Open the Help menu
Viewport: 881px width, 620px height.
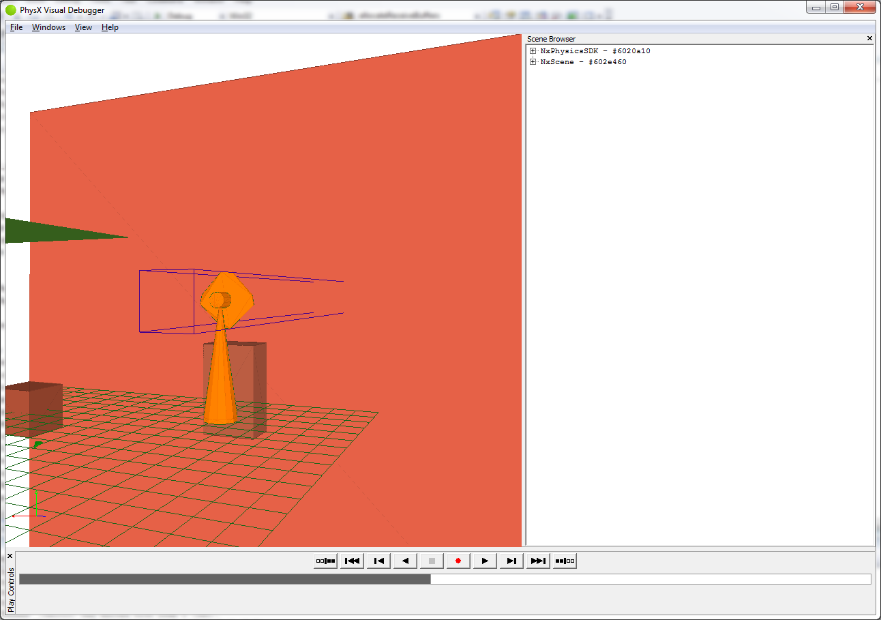click(110, 27)
